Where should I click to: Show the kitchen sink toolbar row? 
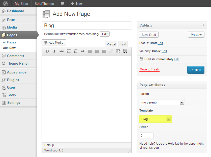(125, 51)
